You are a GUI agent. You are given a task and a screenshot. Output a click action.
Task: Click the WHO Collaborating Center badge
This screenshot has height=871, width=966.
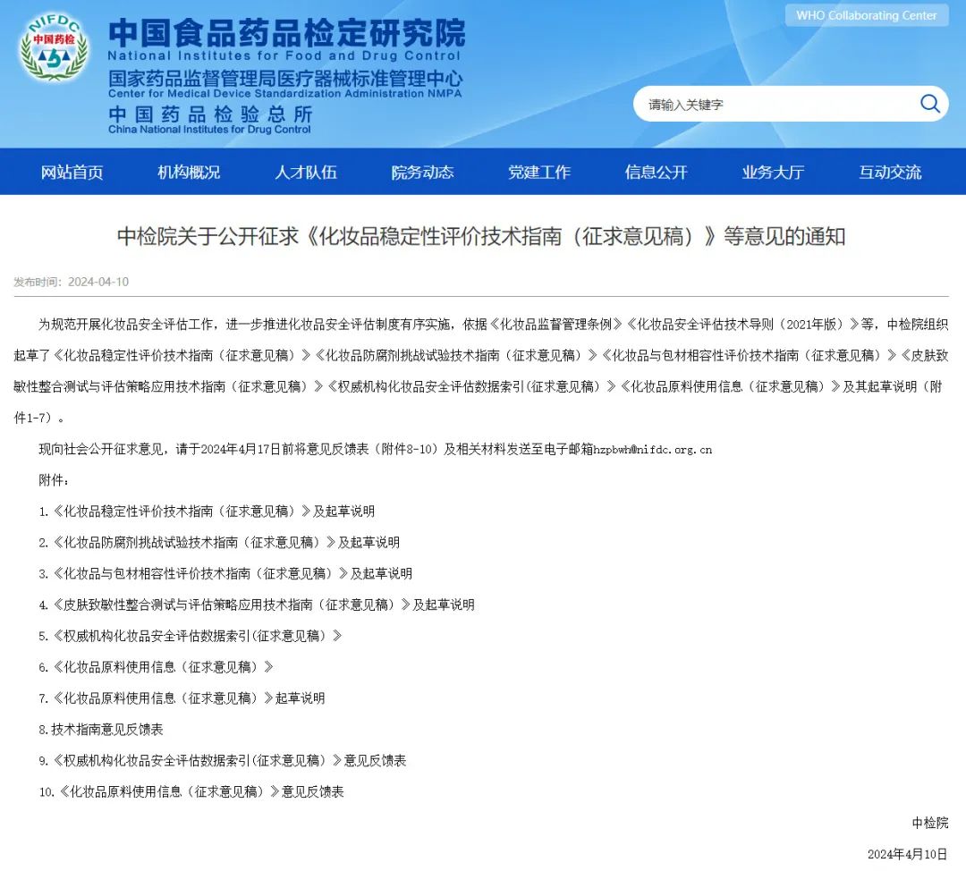[866, 15]
